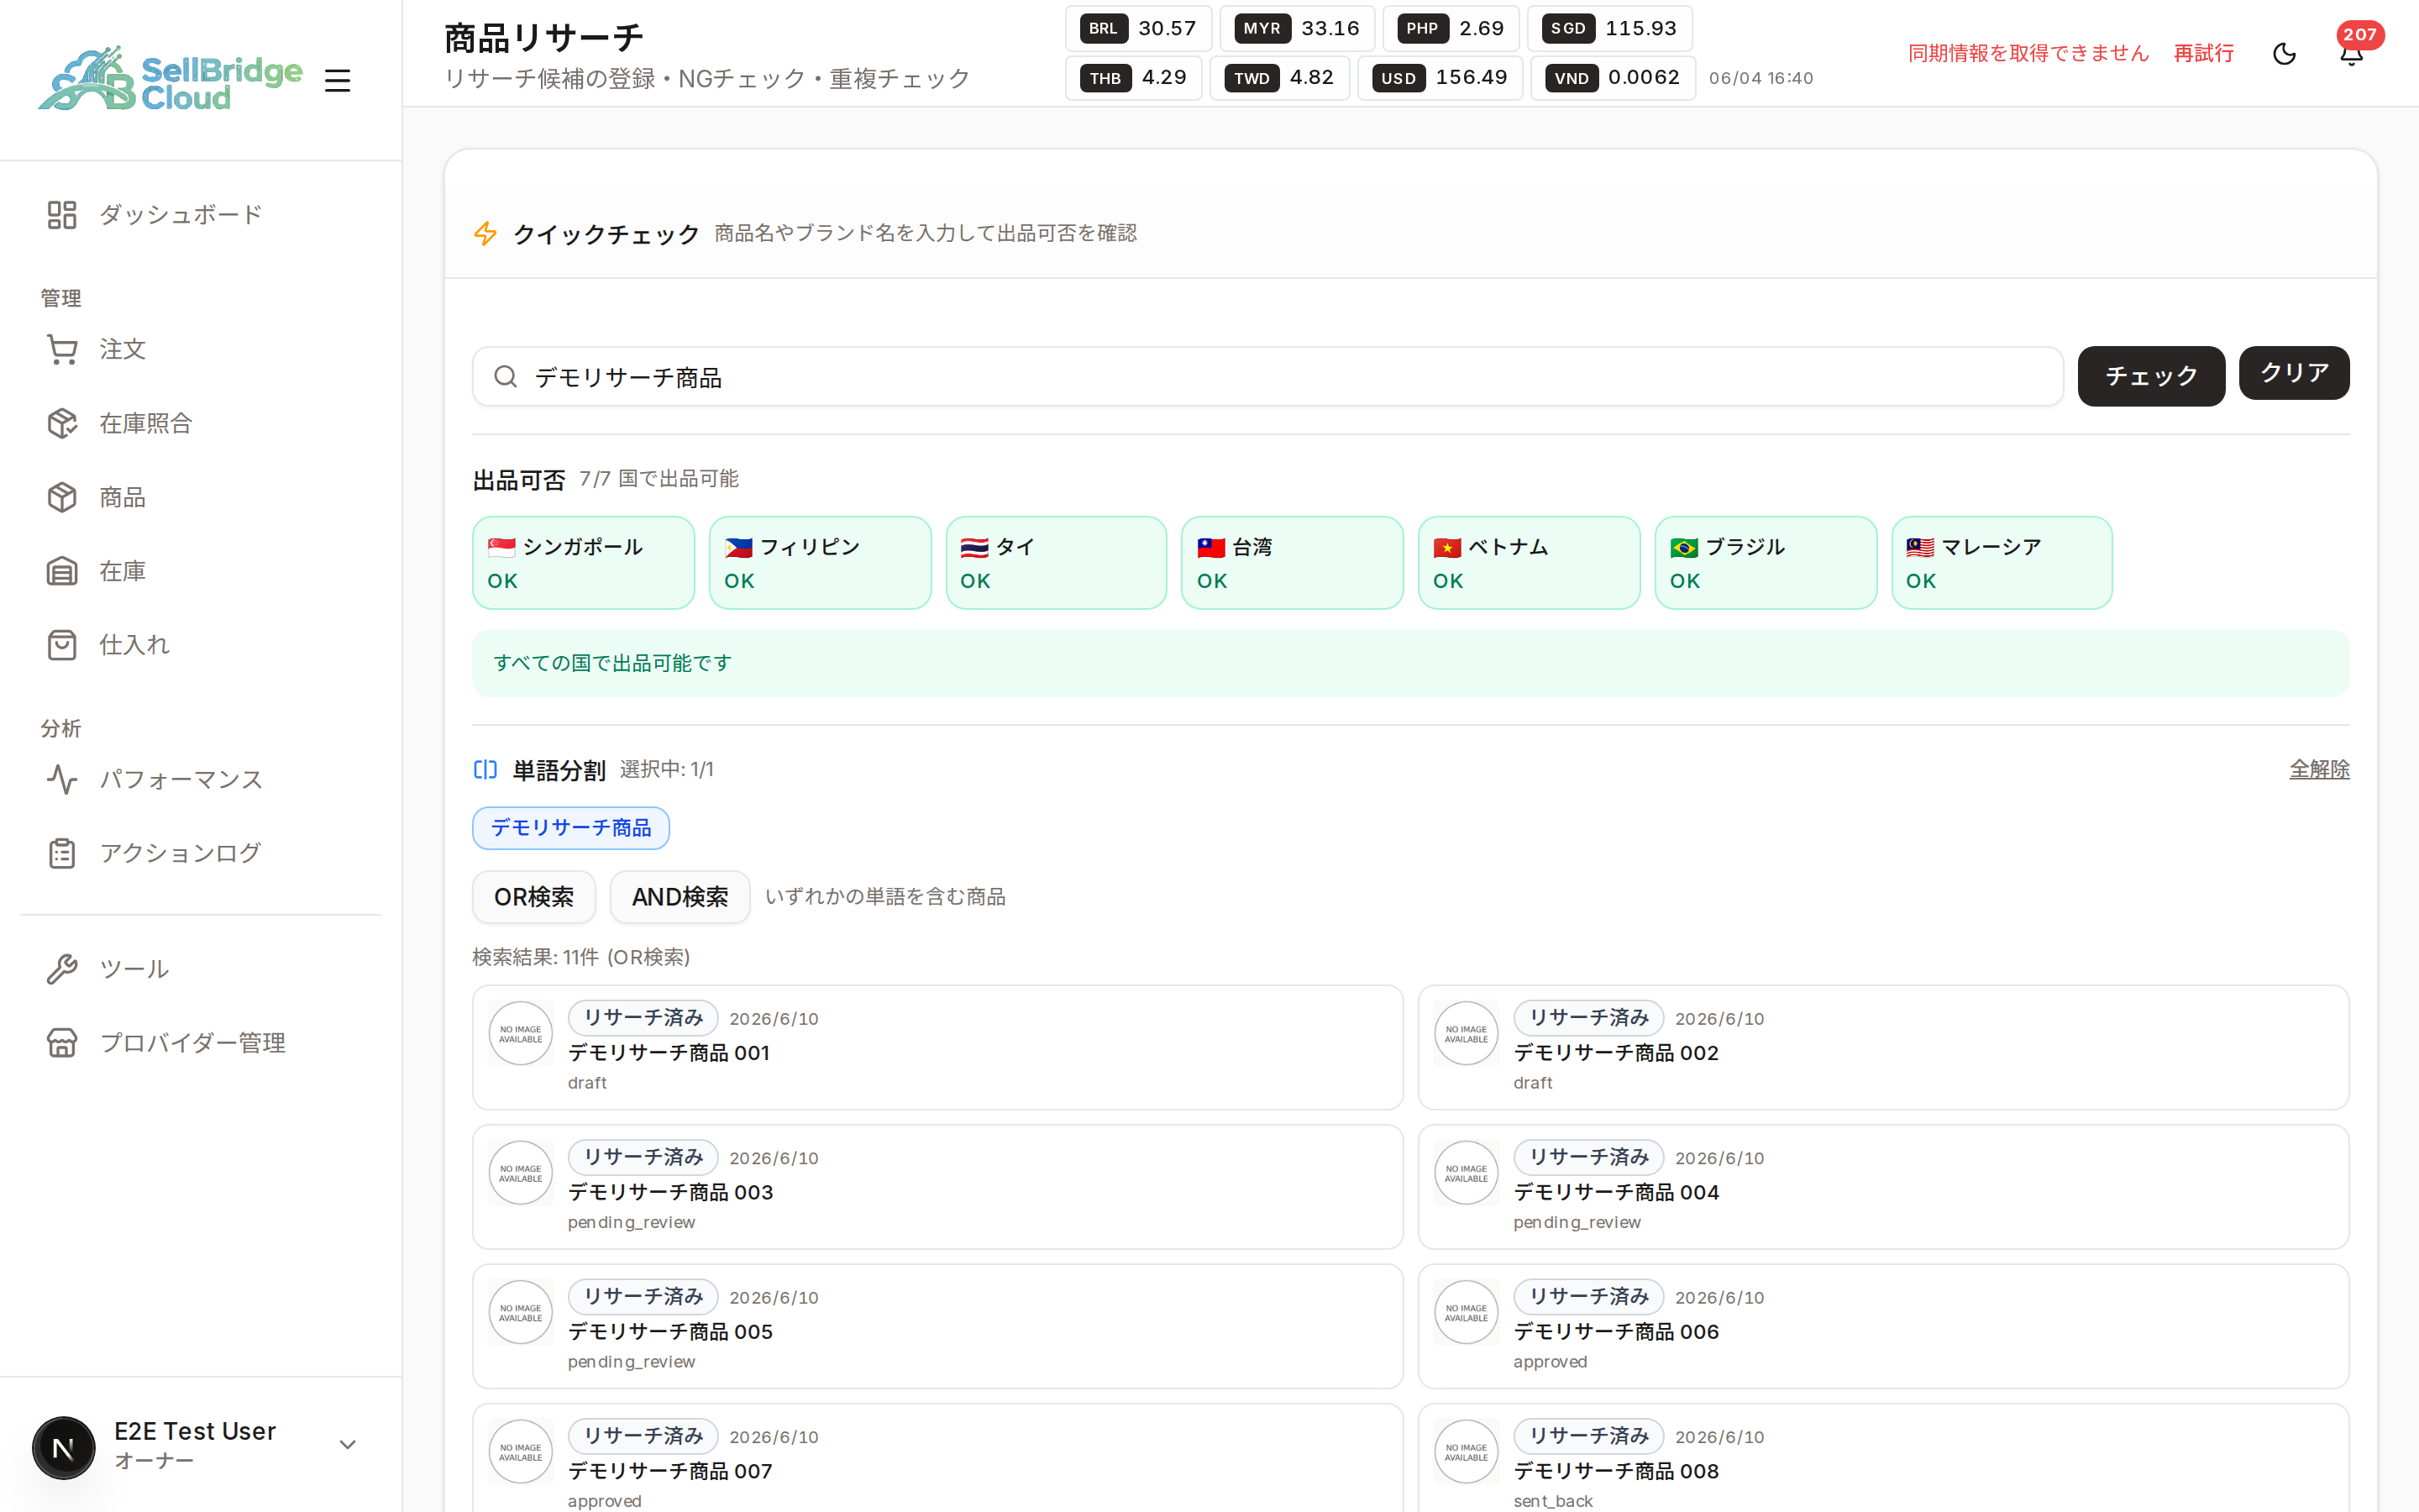Screen dimensions: 2419x1512
Task: Click the SGD 115.93 rate chip
Action: pos(1609,28)
